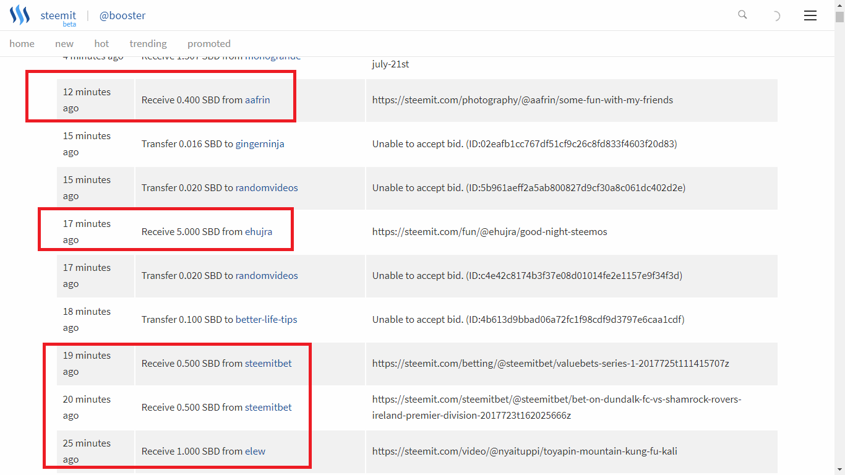Click the bet-on-dundalk-fc URL memo

coord(557,407)
